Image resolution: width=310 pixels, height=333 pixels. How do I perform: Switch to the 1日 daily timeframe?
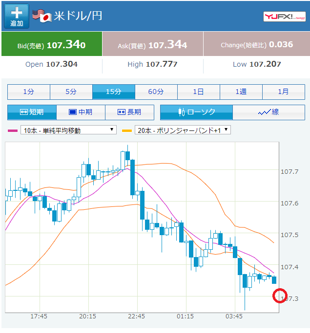point(198,92)
